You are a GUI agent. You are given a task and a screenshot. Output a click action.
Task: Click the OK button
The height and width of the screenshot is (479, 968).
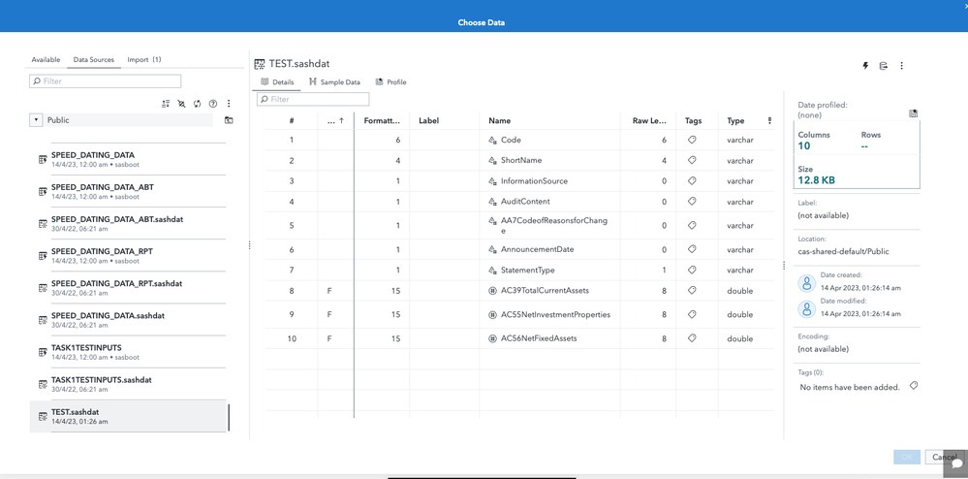907,458
